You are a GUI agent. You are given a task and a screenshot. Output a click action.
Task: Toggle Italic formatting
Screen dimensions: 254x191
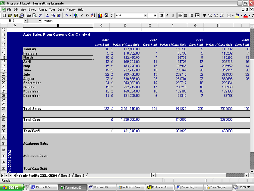pos(167,15)
